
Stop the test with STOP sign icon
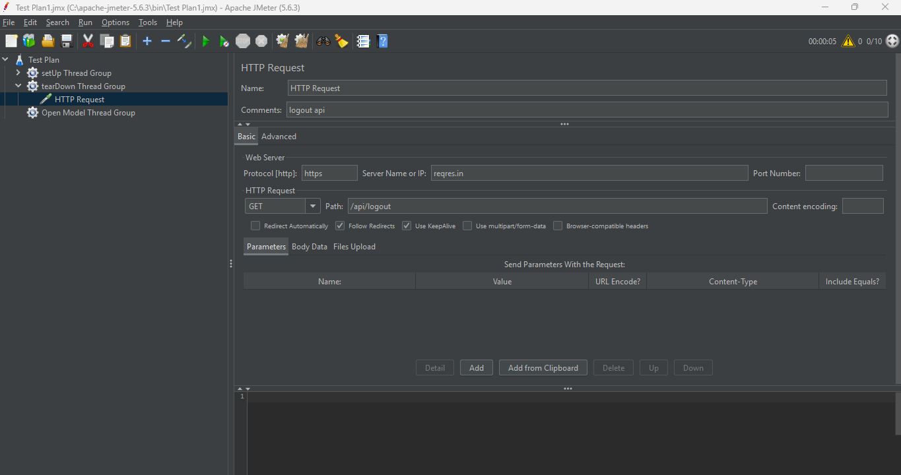[x=243, y=41]
